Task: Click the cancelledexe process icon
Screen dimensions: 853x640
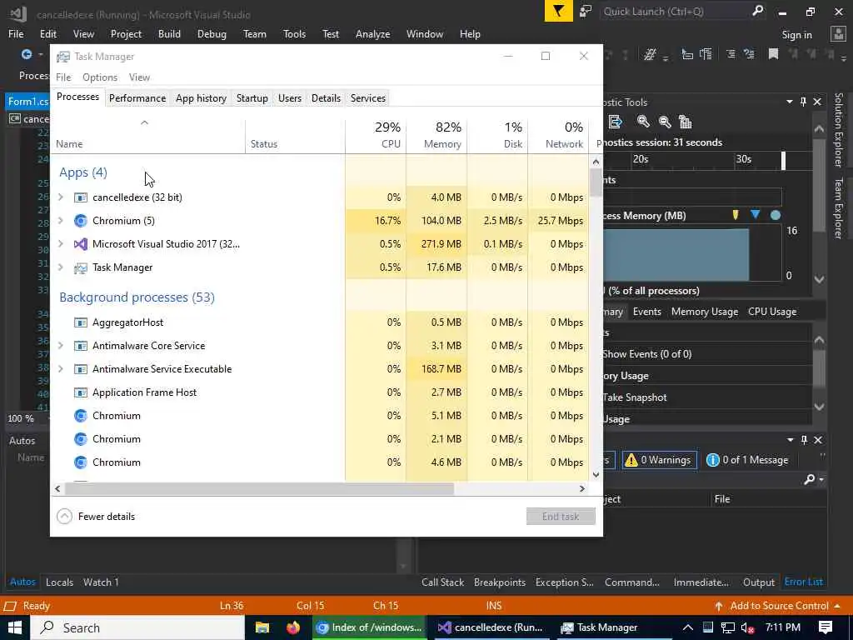Action: click(81, 197)
